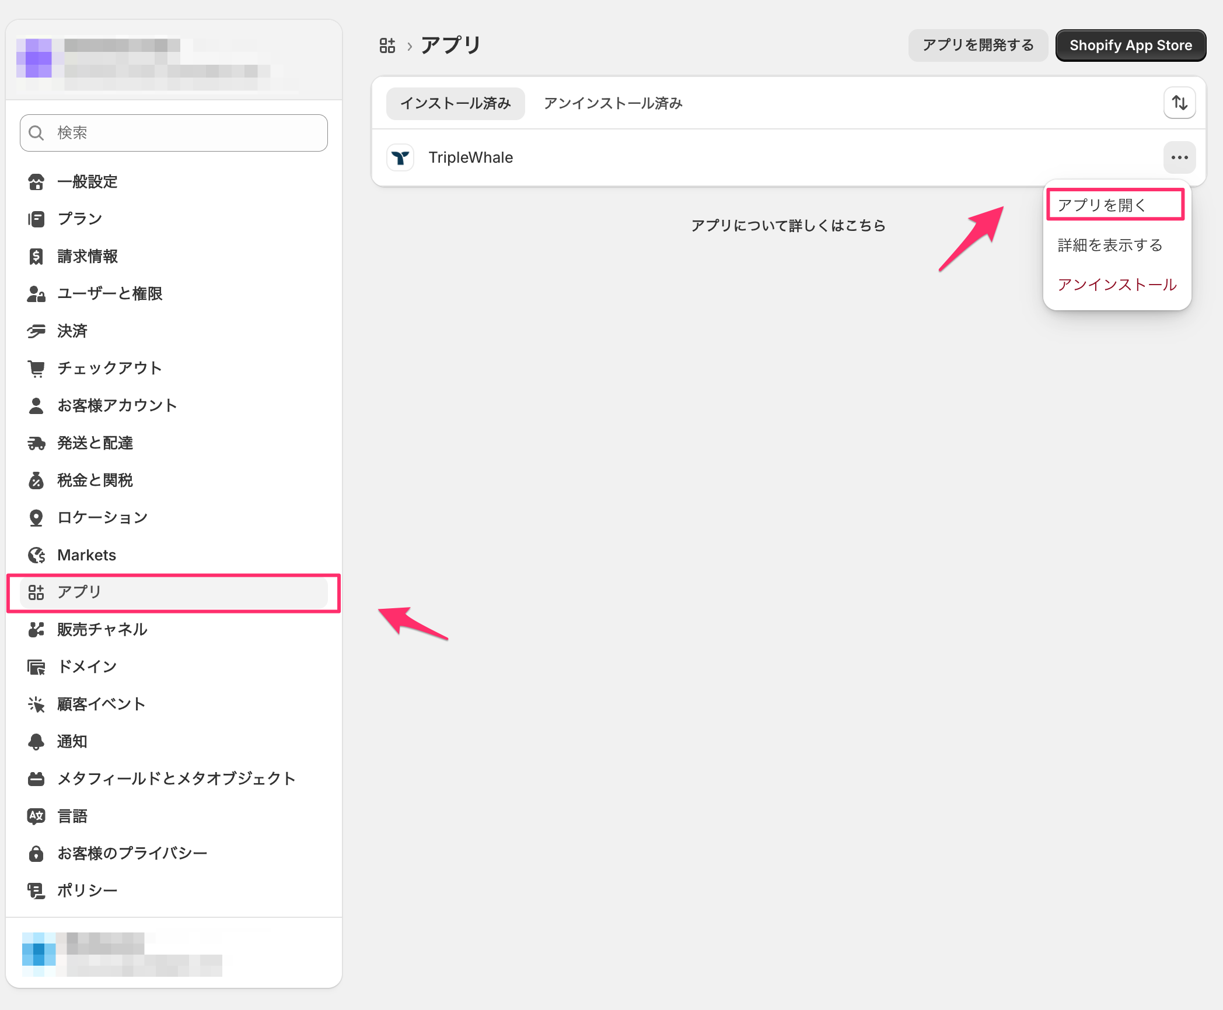This screenshot has height=1010, width=1223.
Task: Click the metafields icon beside メタフィールドとメタオブジェクト
Action: [x=36, y=779]
